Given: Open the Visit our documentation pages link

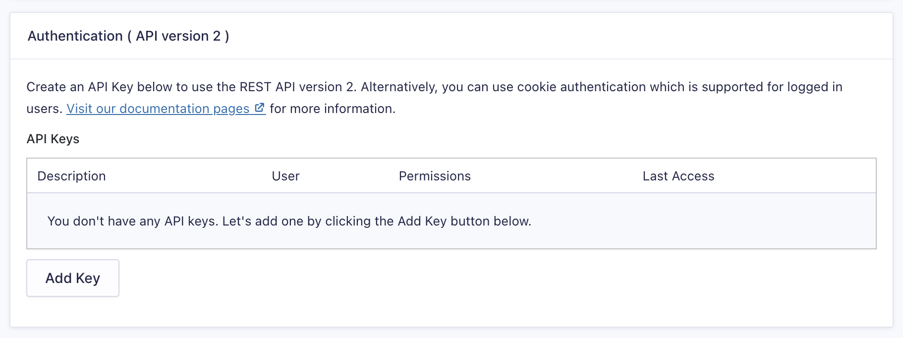Looking at the screenshot, I should click(x=158, y=109).
